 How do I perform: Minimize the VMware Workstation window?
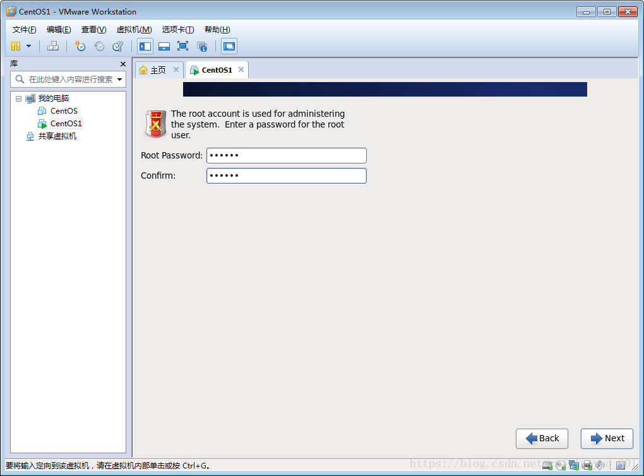pyautogui.click(x=586, y=12)
